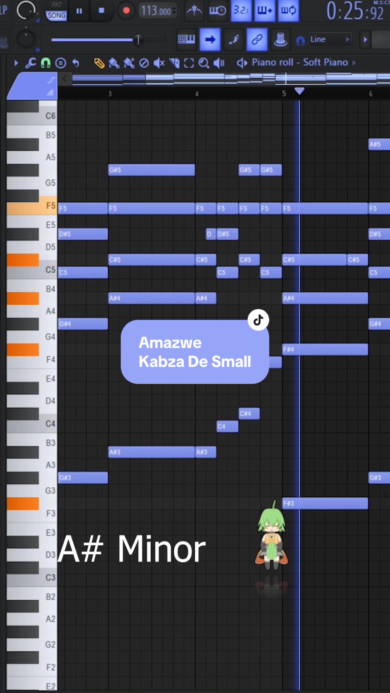Toggle the auto-scroll arrow button
The width and height of the screenshot is (390, 693).
tap(210, 39)
